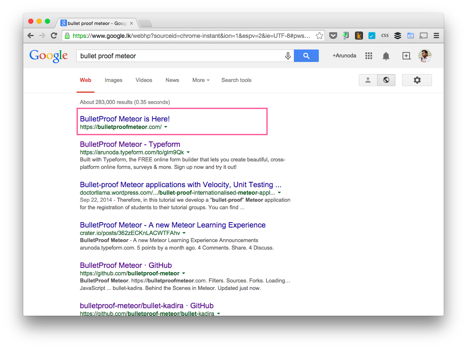This screenshot has width=467, height=349.
Task: Open BulletProof Meteor · GitHub result
Action: (126, 265)
